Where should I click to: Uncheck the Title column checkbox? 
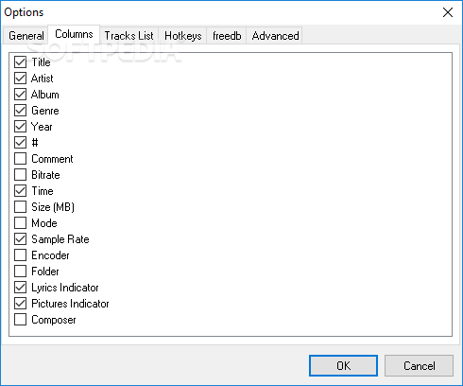[20, 62]
